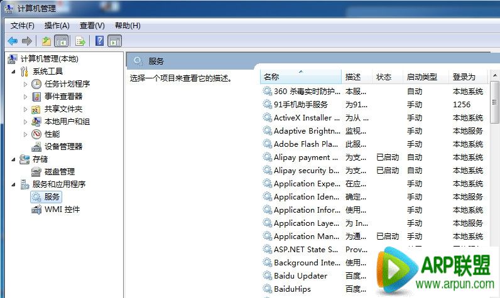Open 任务计划程序 in the tree
Screen dimensions: 500x298
coord(67,84)
